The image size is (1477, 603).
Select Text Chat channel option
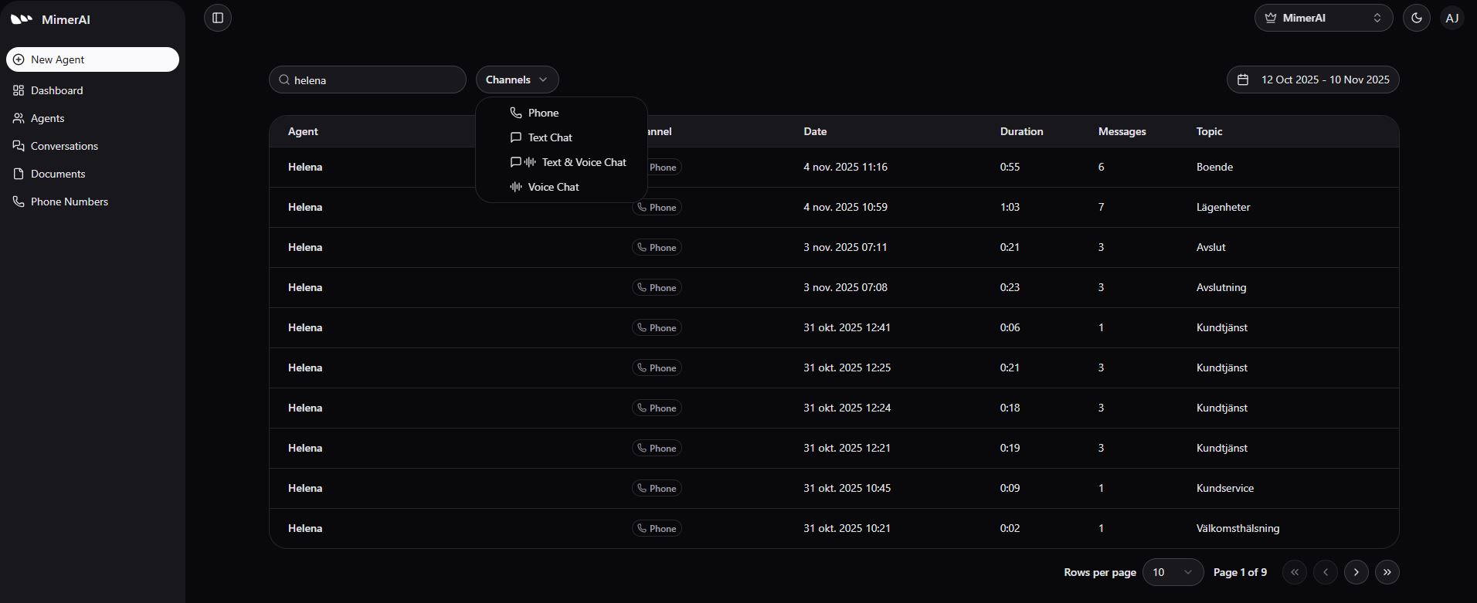[x=549, y=137]
